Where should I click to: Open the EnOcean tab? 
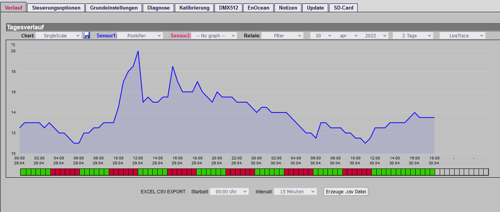point(258,8)
